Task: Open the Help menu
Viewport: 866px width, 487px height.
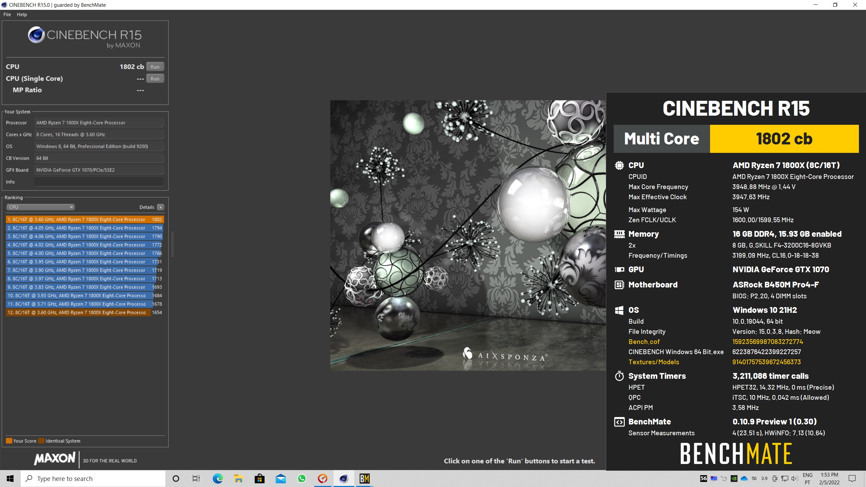Action: 22,15
